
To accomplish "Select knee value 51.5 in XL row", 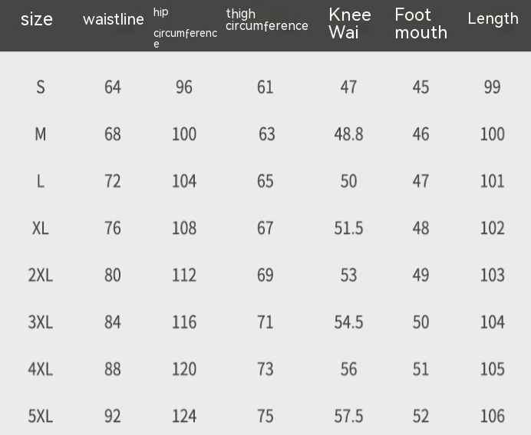I will pos(348,228).
